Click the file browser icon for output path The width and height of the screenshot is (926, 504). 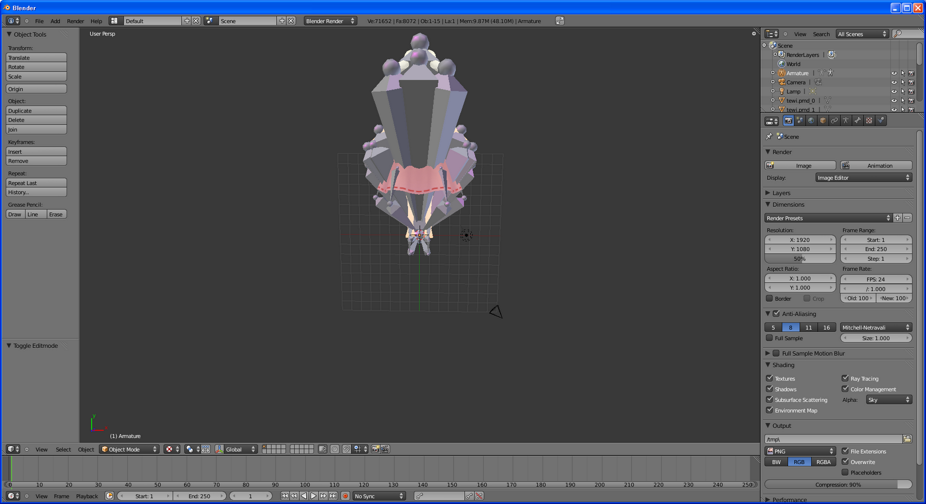pyautogui.click(x=907, y=439)
